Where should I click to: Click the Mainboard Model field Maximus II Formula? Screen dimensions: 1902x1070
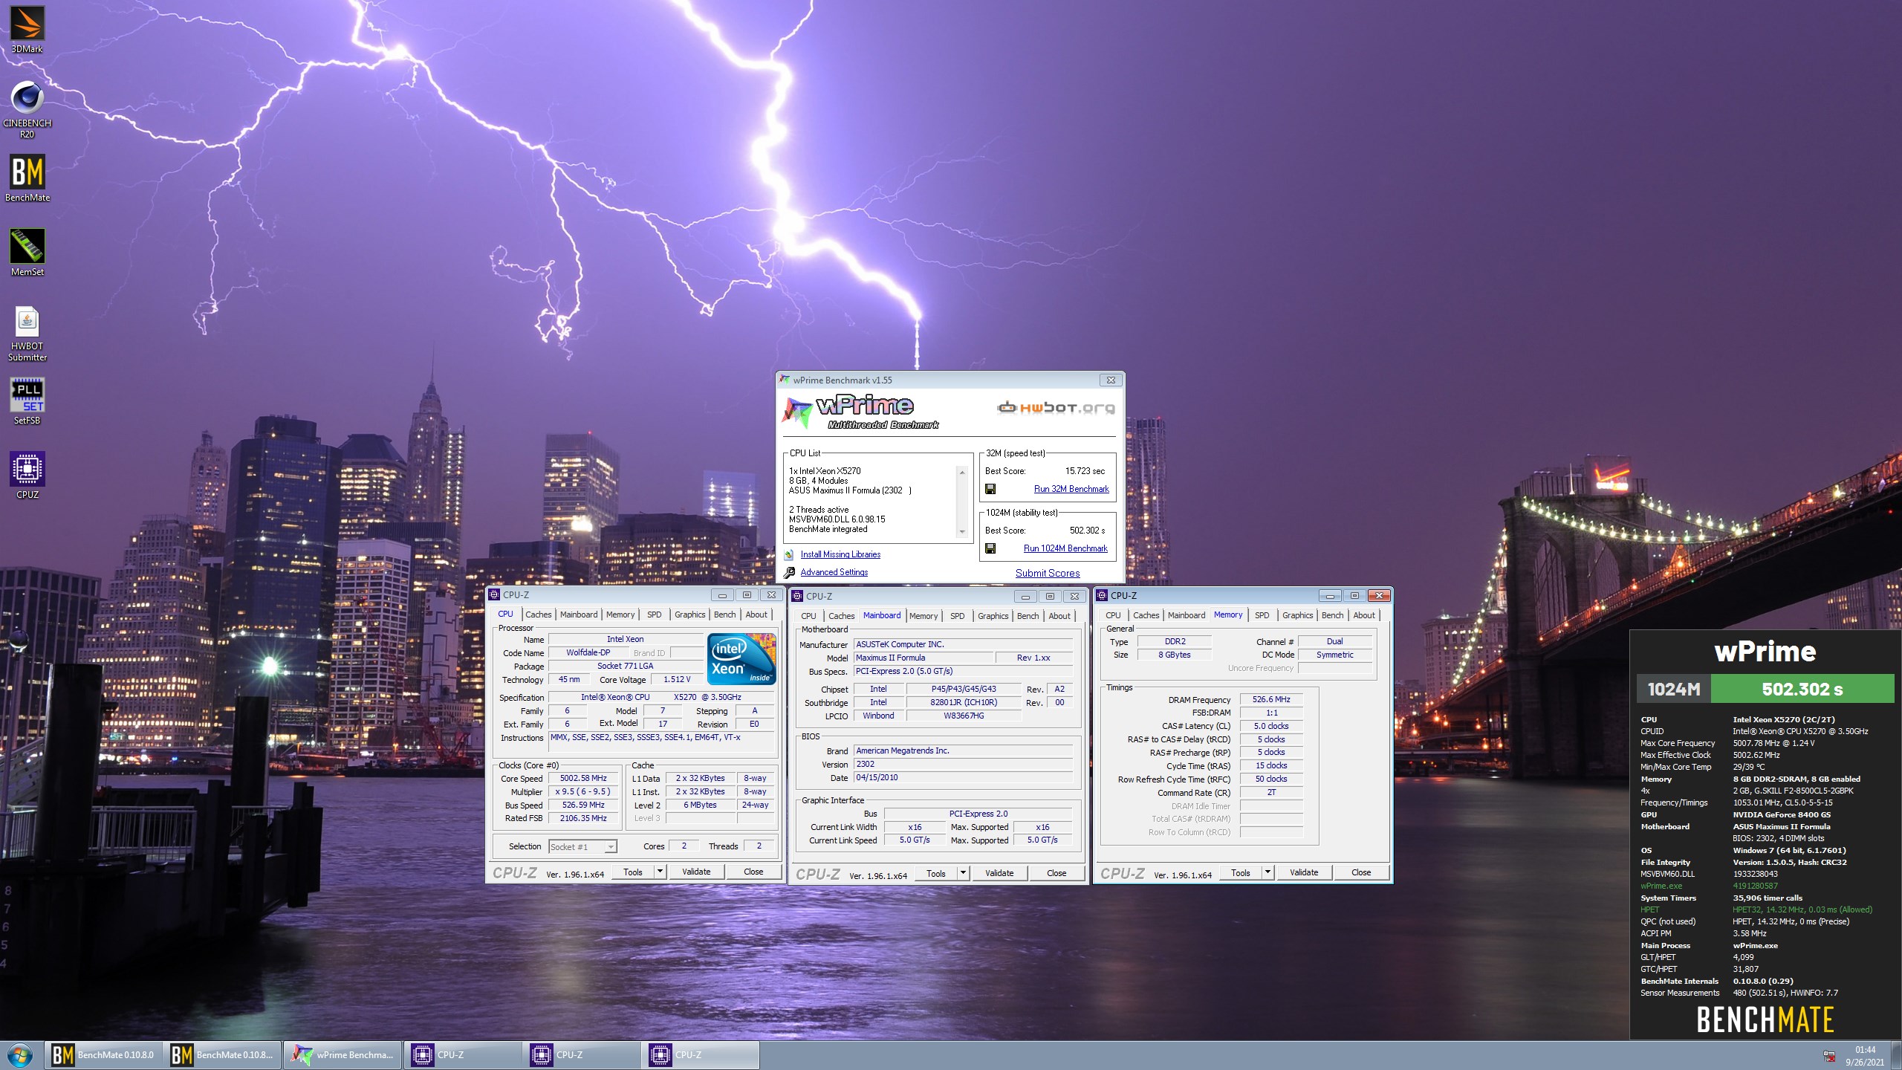coord(924,658)
